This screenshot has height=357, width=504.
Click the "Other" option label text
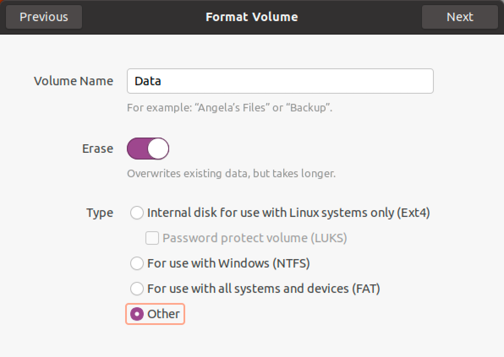click(x=164, y=314)
